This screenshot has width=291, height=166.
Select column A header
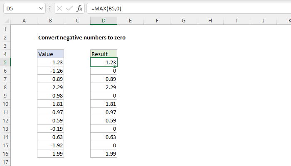(24, 21)
